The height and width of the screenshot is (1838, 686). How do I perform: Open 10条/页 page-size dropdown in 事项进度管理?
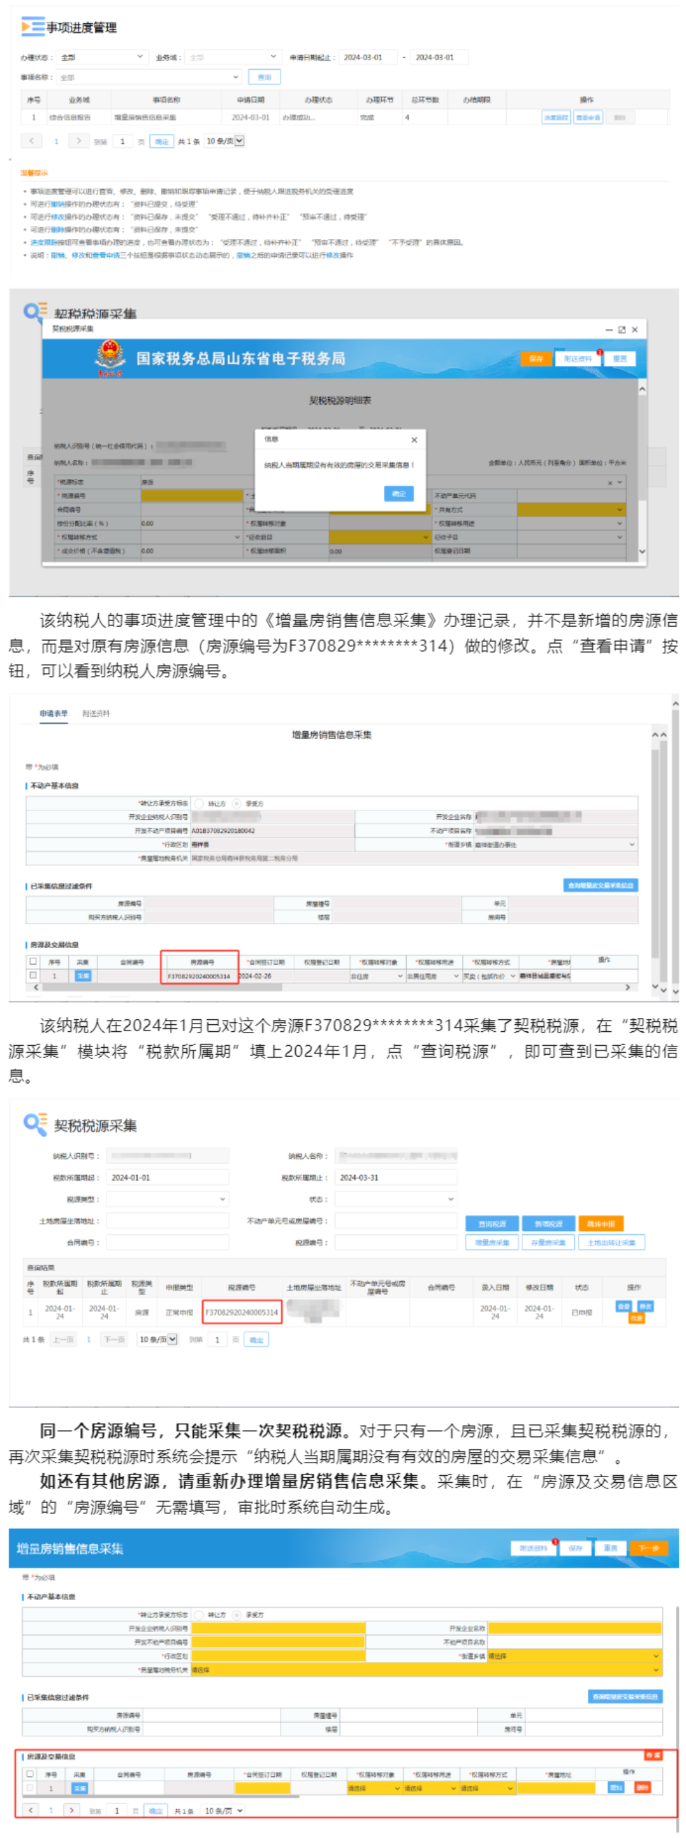[224, 141]
